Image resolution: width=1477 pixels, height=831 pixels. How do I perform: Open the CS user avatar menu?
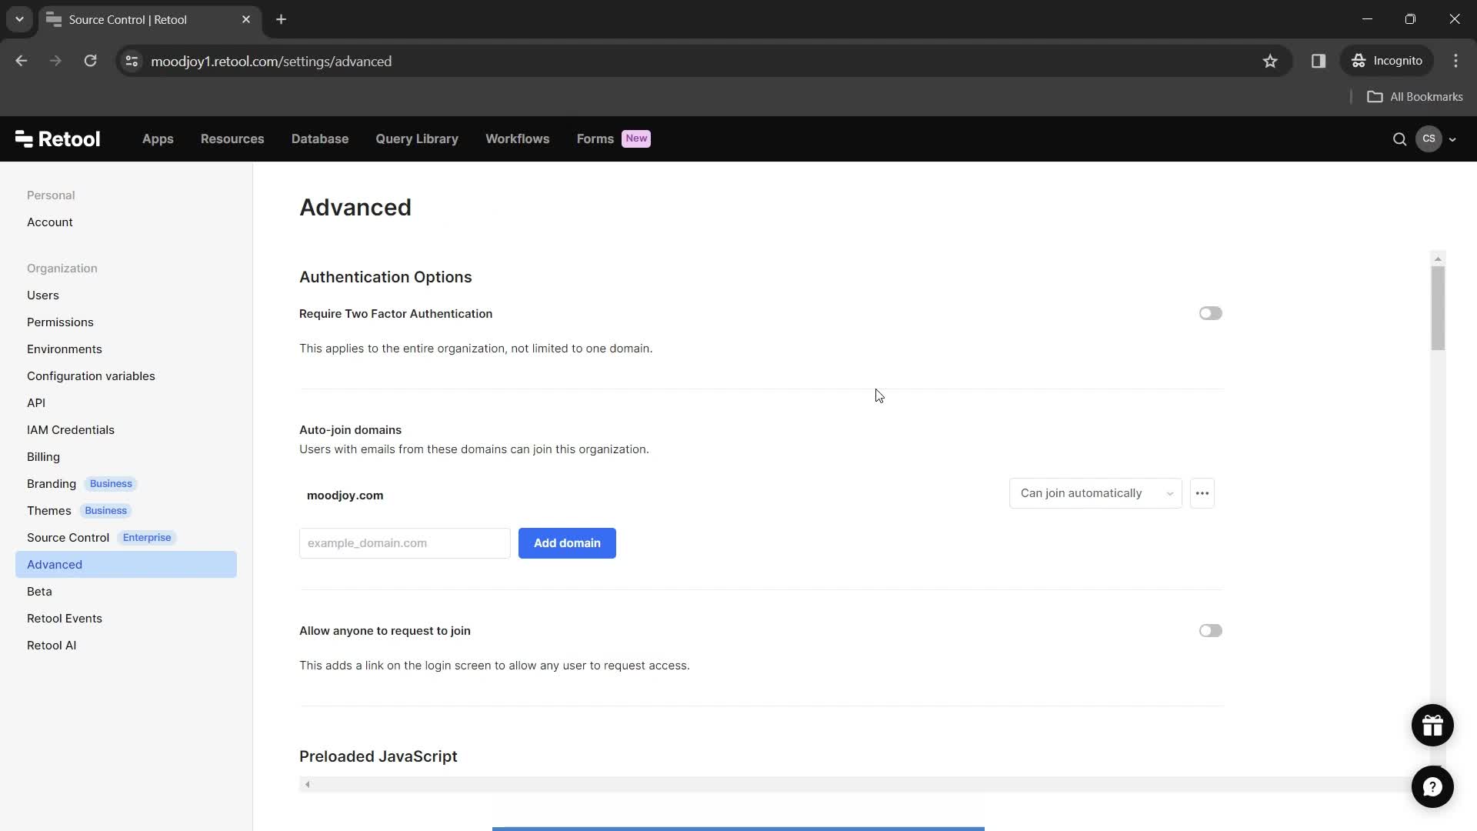pyautogui.click(x=1429, y=138)
